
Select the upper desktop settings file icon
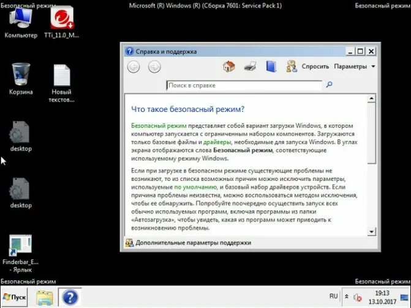click(x=20, y=136)
